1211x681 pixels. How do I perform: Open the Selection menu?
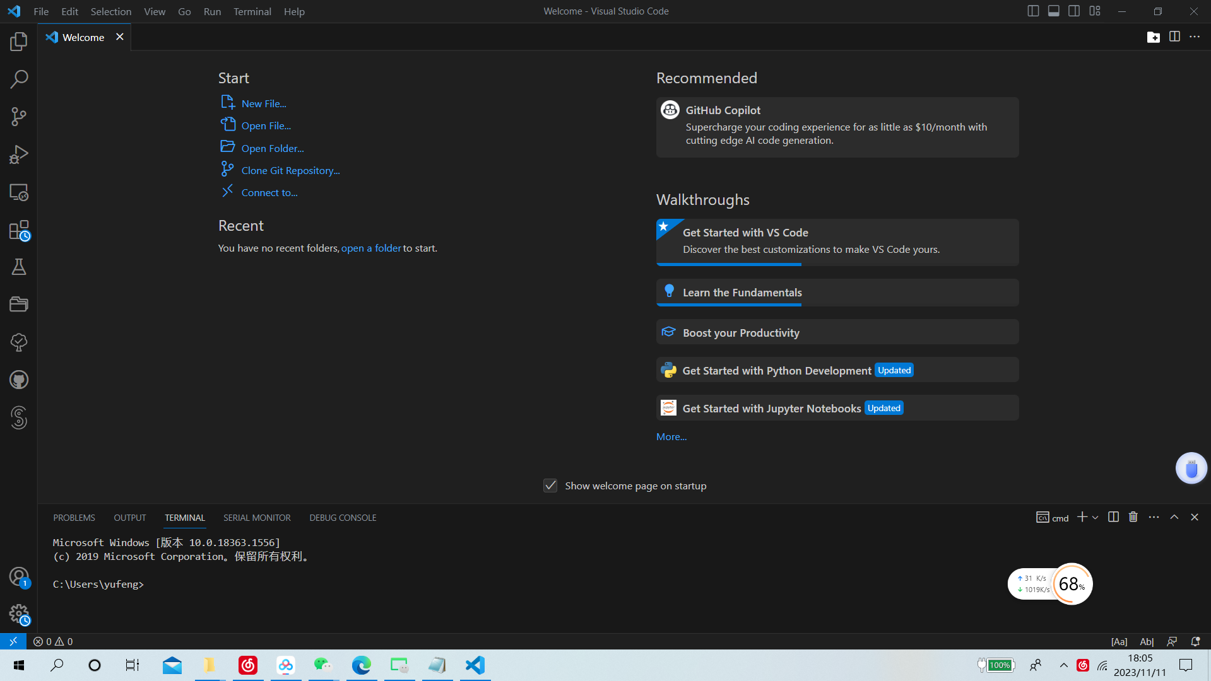(111, 11)
